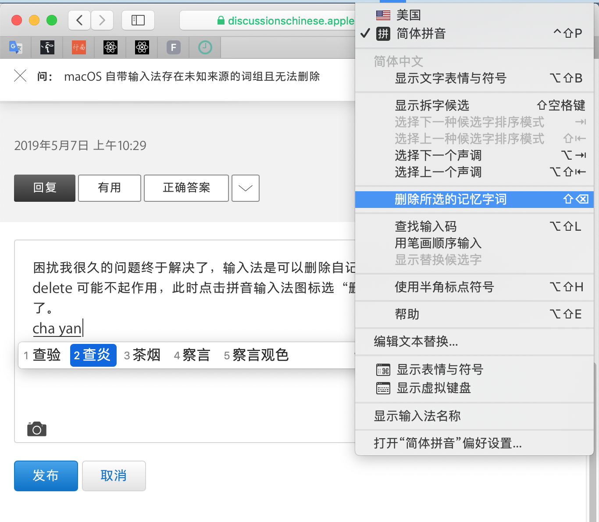
Task: Open 打开“简体拼音”偏好设置 from menu
Action: (447, 443)
